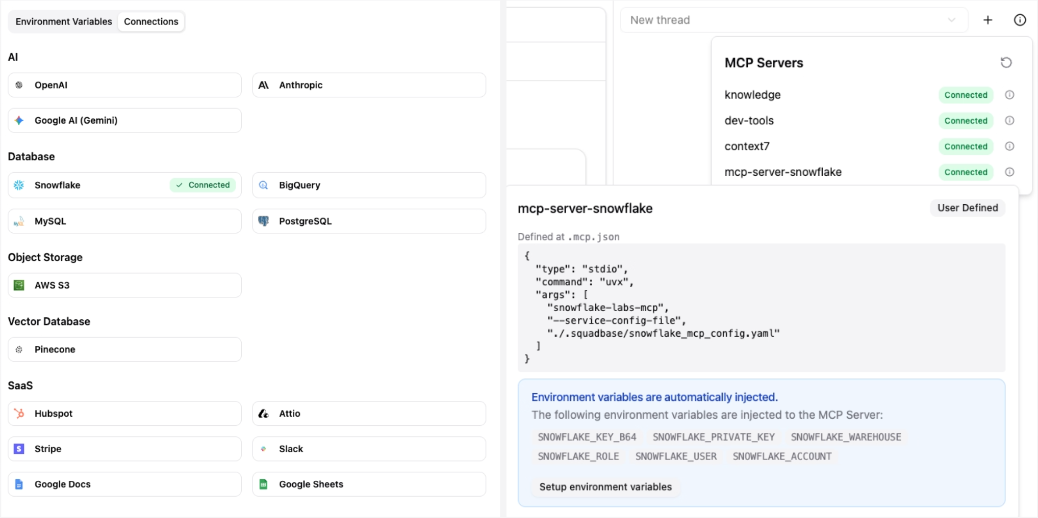The image size is (1038, 518).
Task: Click the Connected badge on Snowflake
Action: (x=202, y=185)
